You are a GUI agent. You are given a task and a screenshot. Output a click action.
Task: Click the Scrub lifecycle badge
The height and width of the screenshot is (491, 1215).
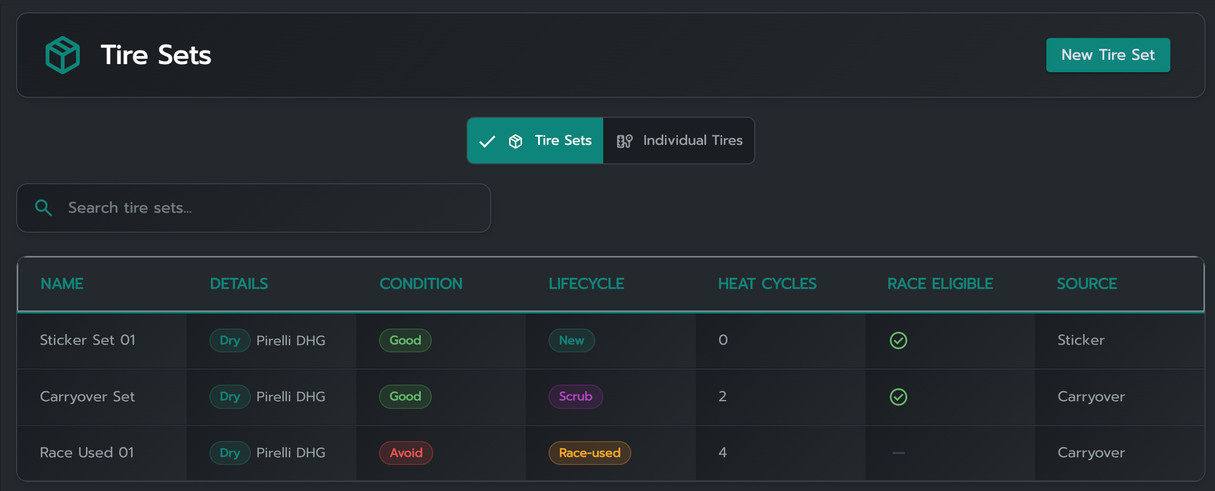pyautogui.click(x=576, y=397)
